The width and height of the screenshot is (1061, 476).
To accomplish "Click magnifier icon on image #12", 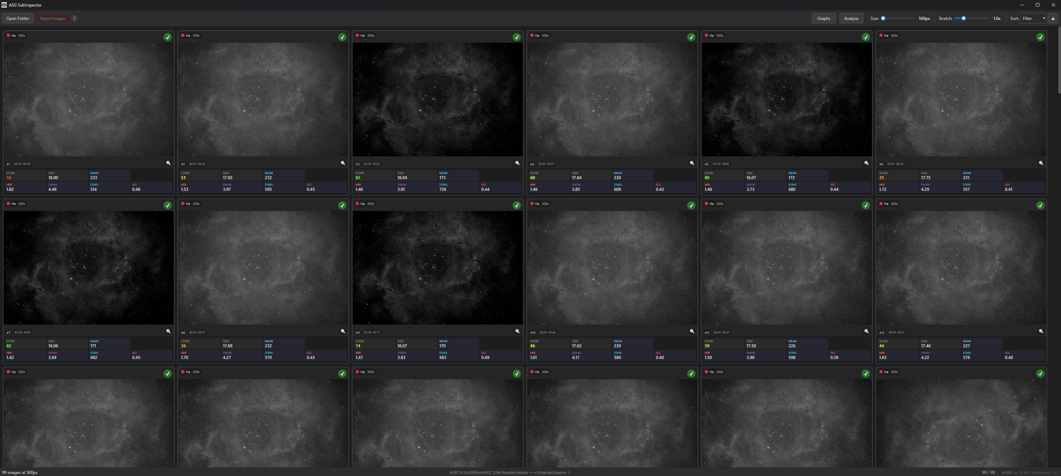I will coord(1041,331).
